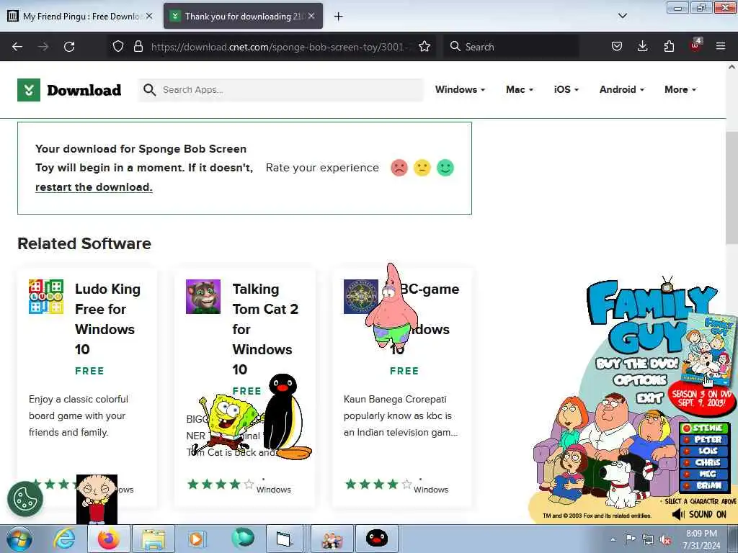Click OPTIONS in the Family Guy widget
The width and height of the screenshot is (738, 553).
point(640,380)
